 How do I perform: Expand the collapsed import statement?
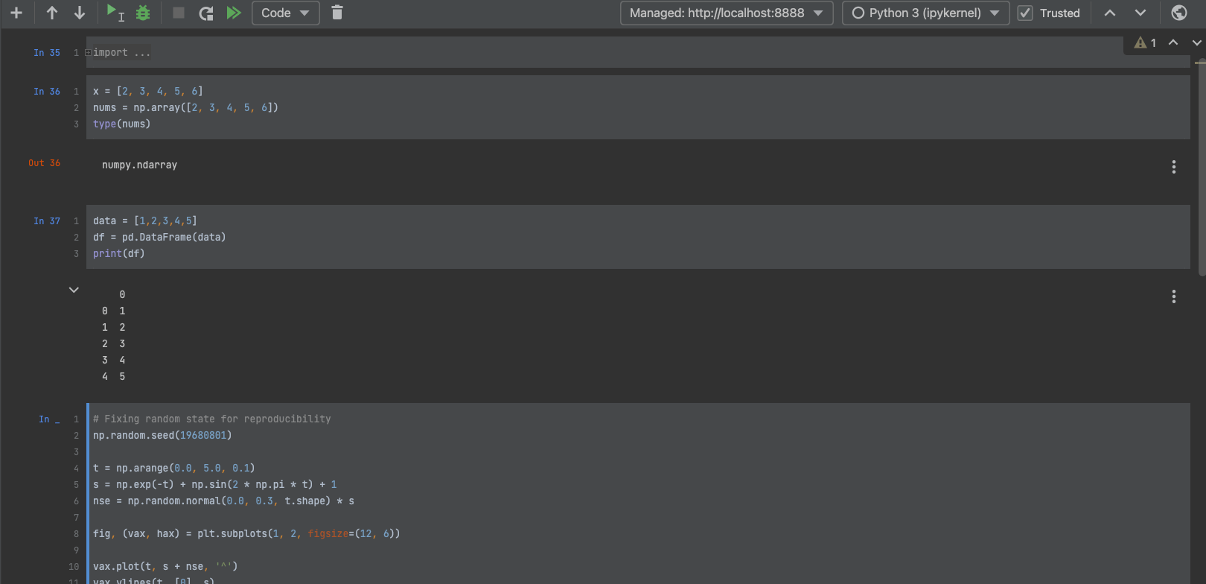click(x=89, y=53)
